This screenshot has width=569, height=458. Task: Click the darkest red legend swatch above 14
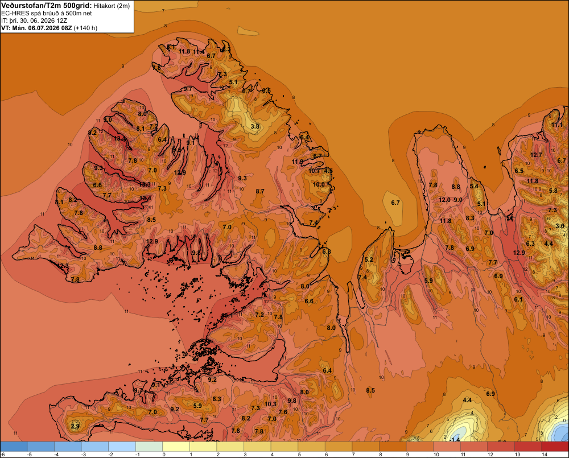click(x=555, y=447)
